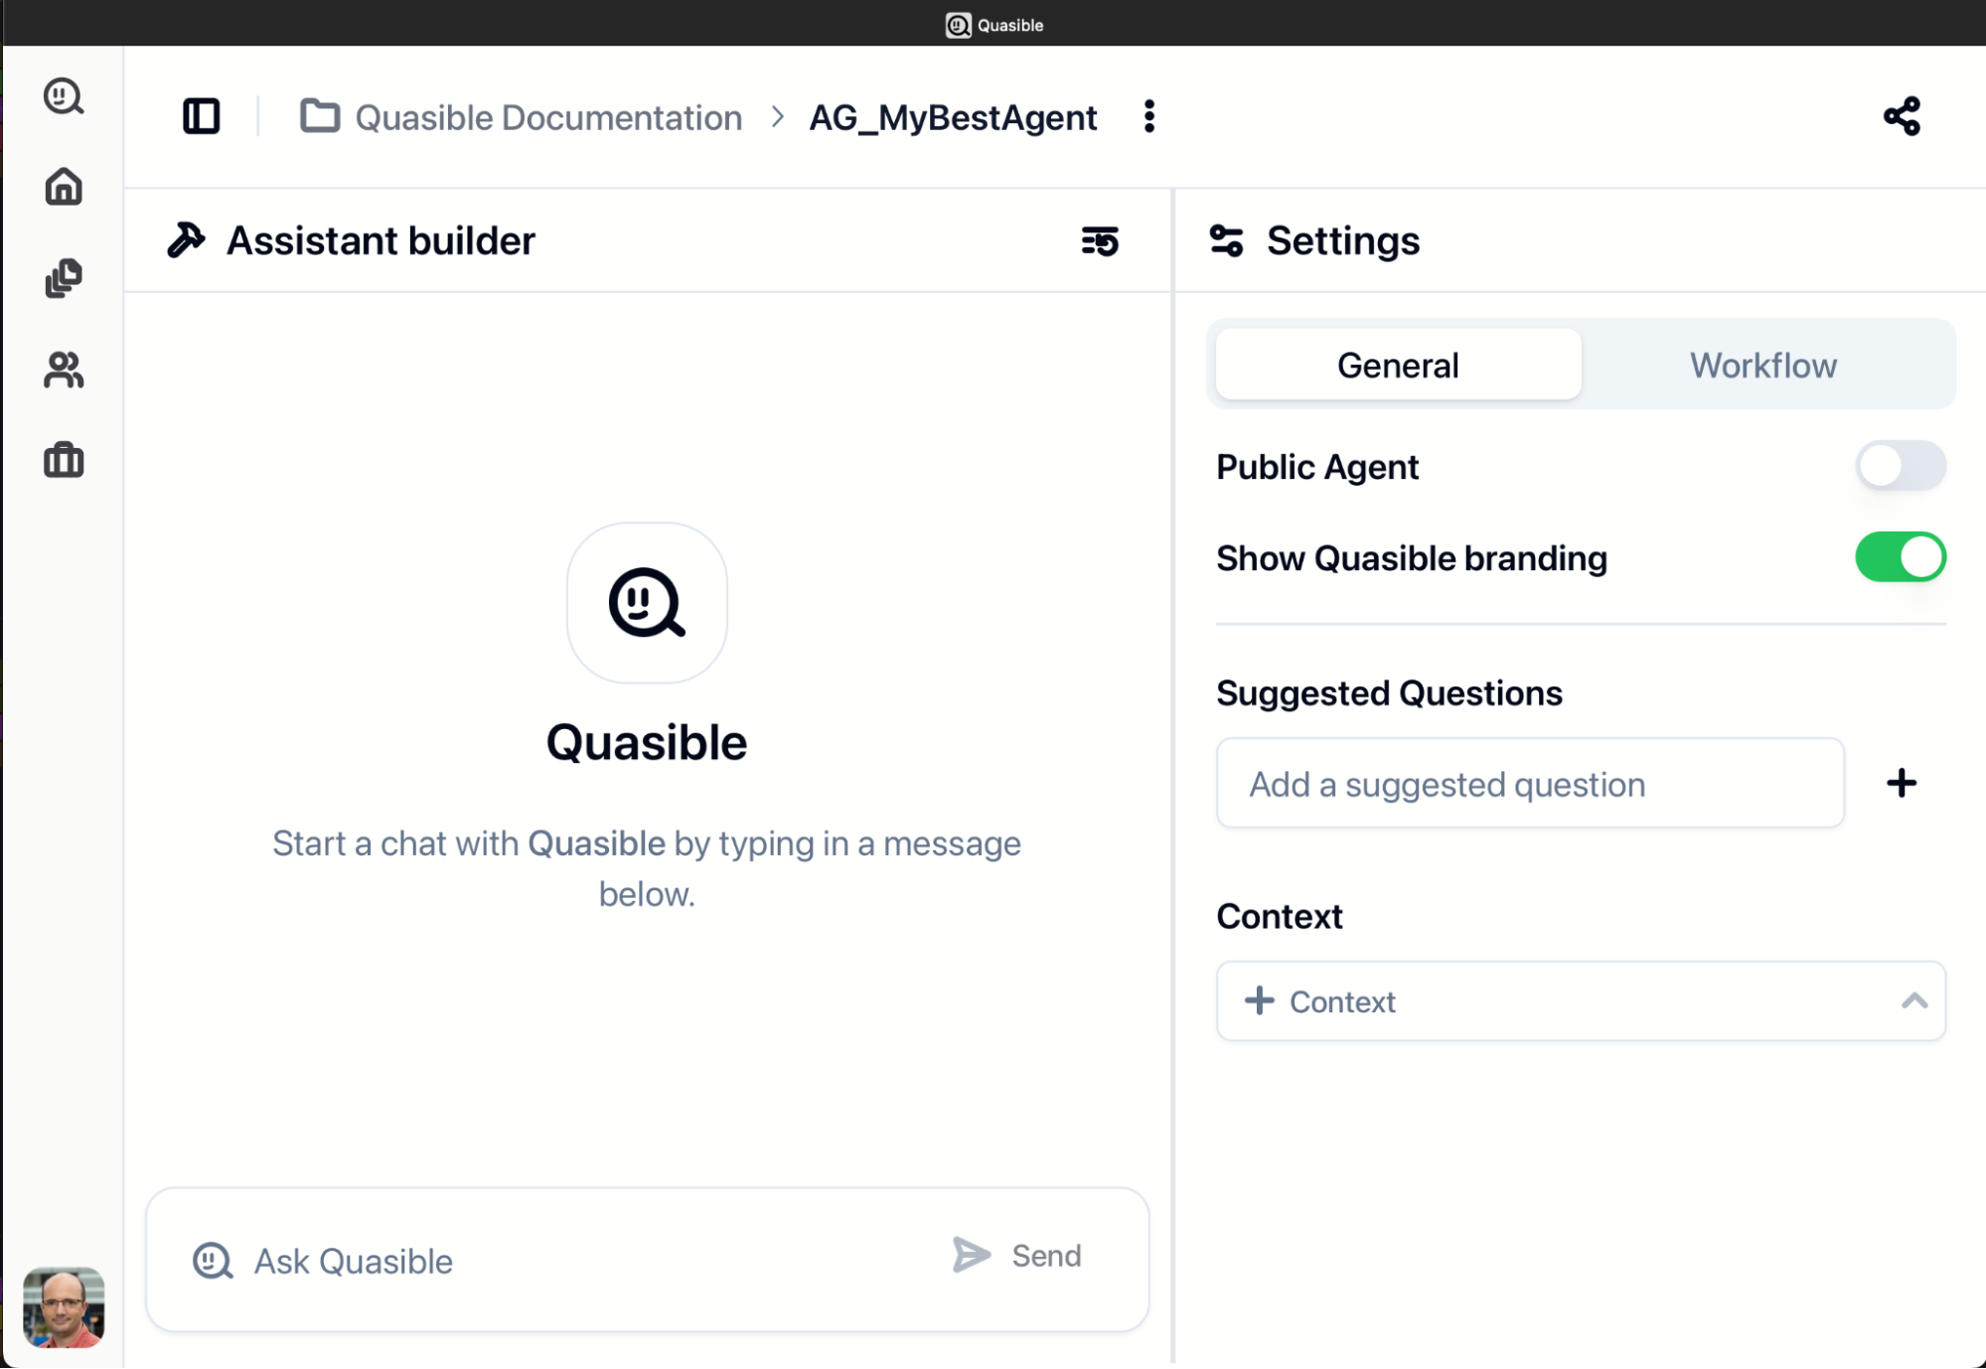The image size is (1986, 1369).
Task: Expand the Context dropdown
Action: 1580,1001
